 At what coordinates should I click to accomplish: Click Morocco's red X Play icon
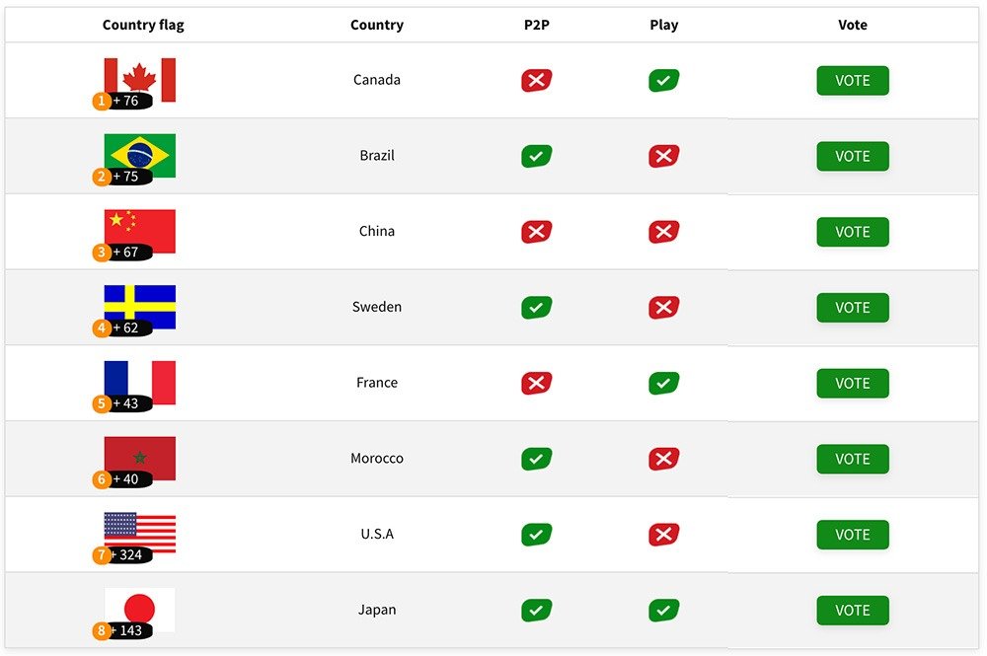pos(664,459)
